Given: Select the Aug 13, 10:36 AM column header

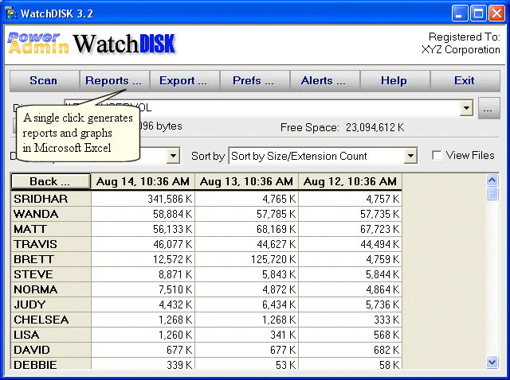Looking at the screenshot, I should point(246,181).
